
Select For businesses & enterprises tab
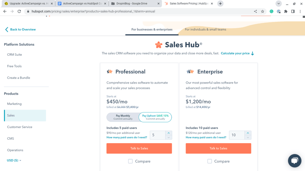(x=152, y=30)
